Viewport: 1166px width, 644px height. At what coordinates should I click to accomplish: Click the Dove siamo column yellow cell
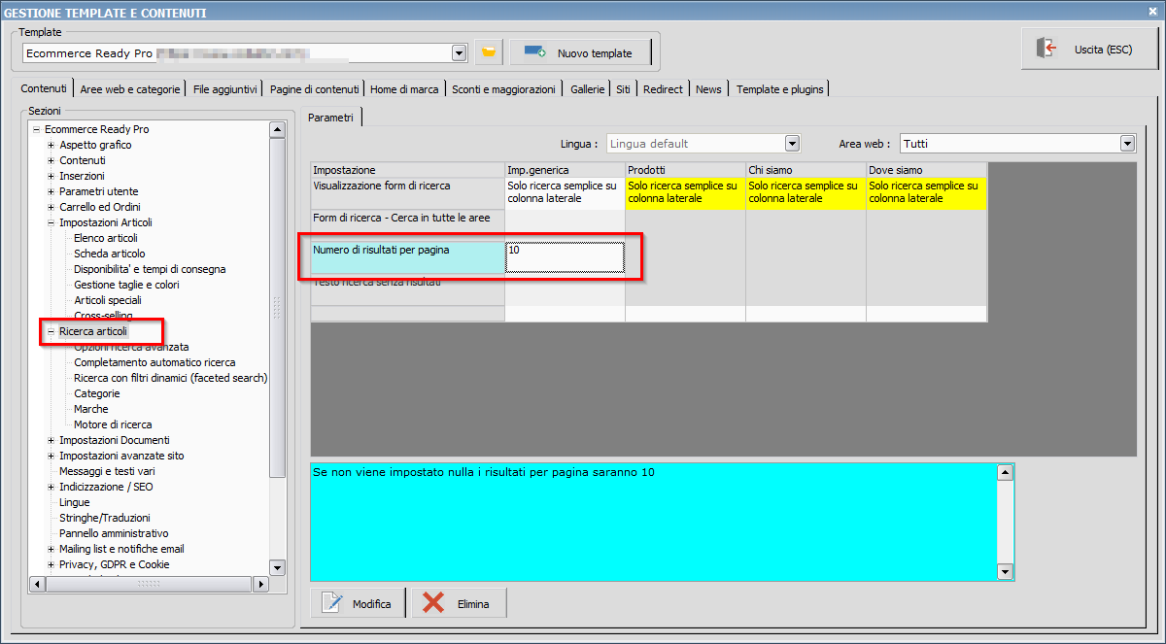926,192
